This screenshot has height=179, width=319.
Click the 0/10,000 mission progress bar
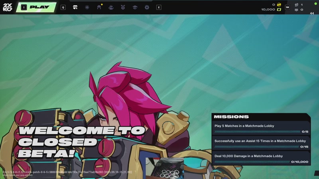point(252,162)
